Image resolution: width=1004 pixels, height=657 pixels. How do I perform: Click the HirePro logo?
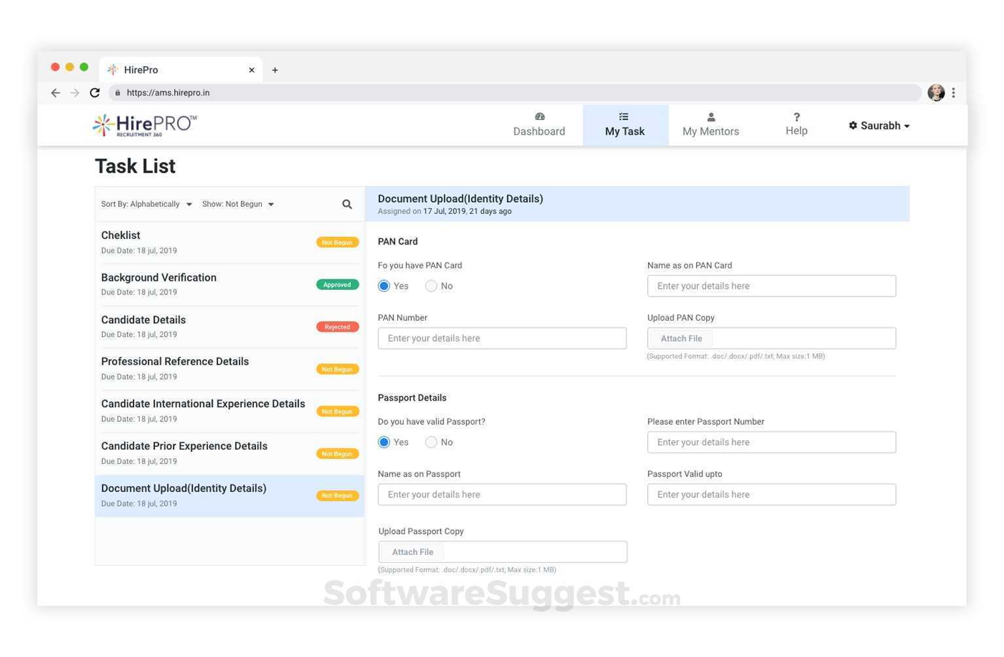point(144,124)
